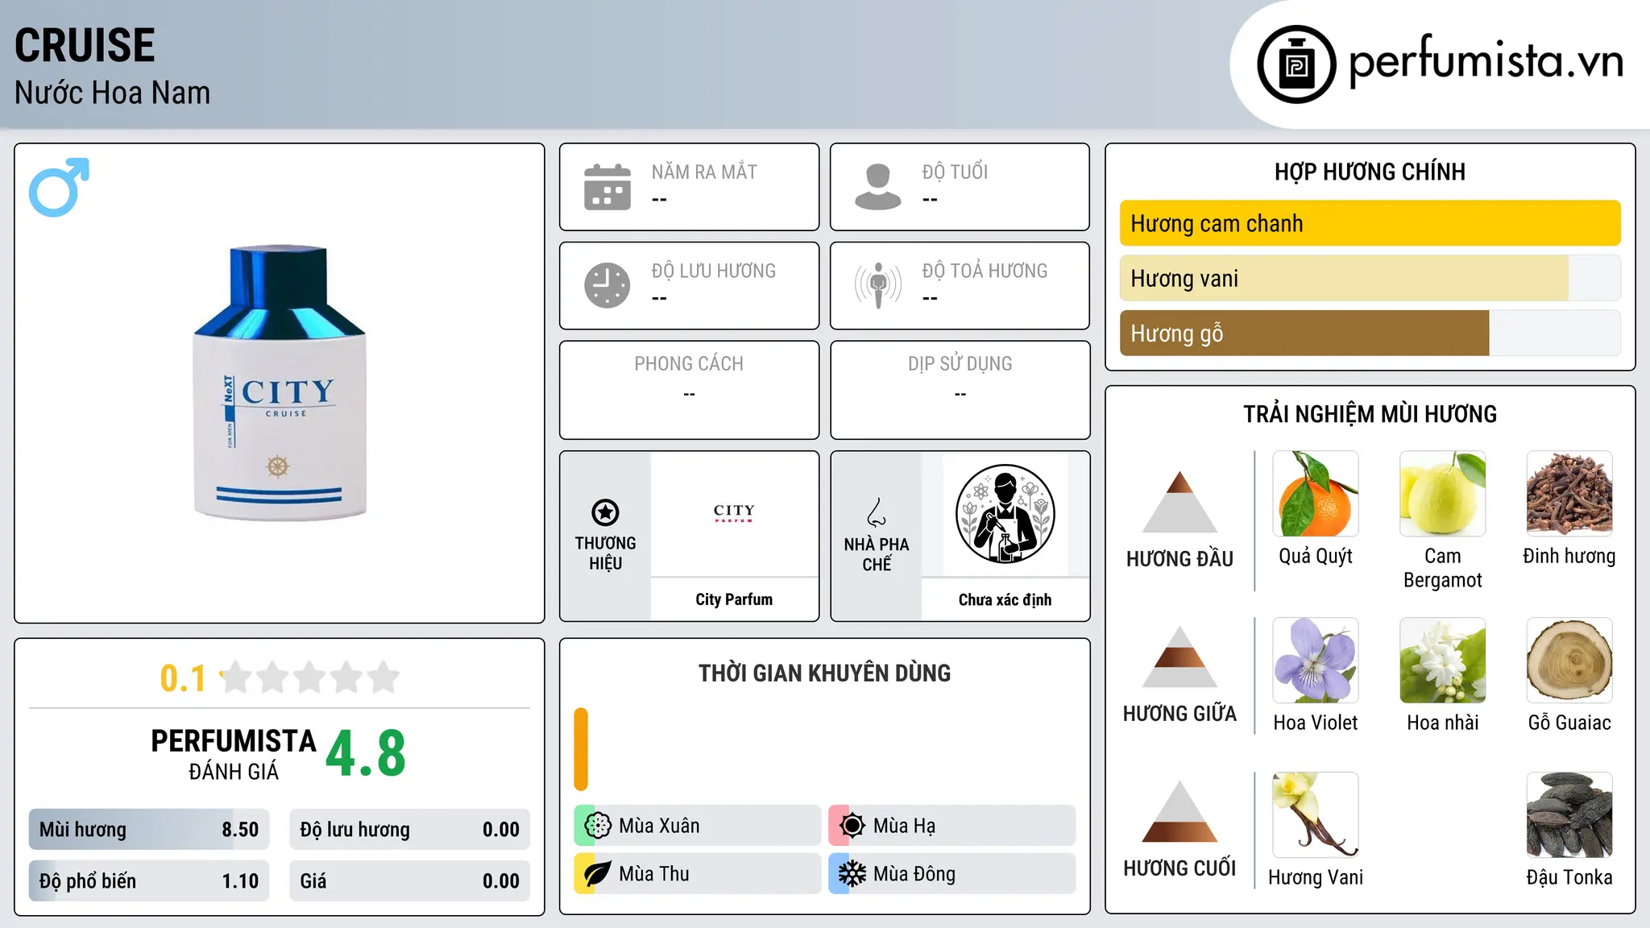Open the Quả Quýt note image
1650x928 pixels.
click(x=1316, y=494)
